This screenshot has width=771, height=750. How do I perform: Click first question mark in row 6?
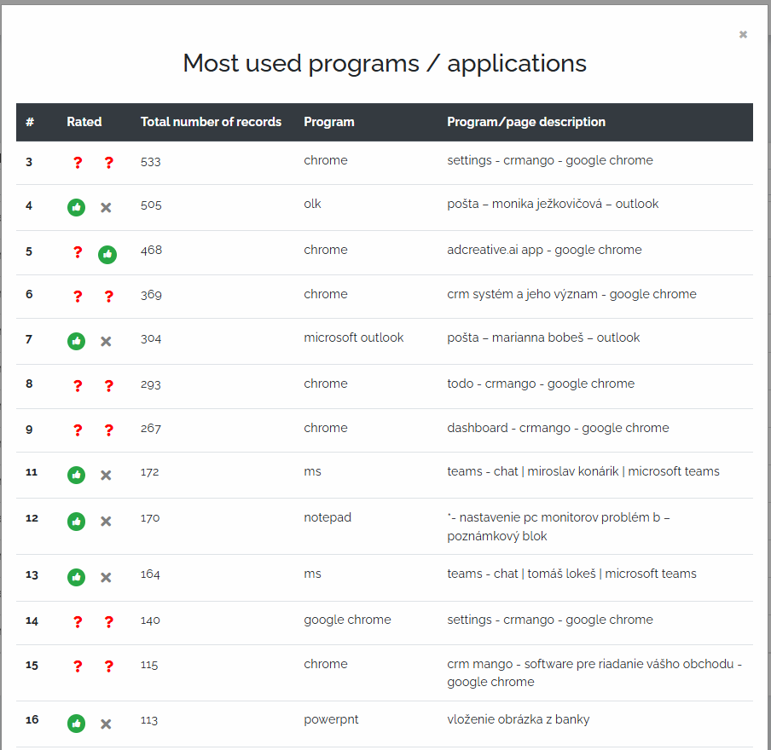coord(78,297)
